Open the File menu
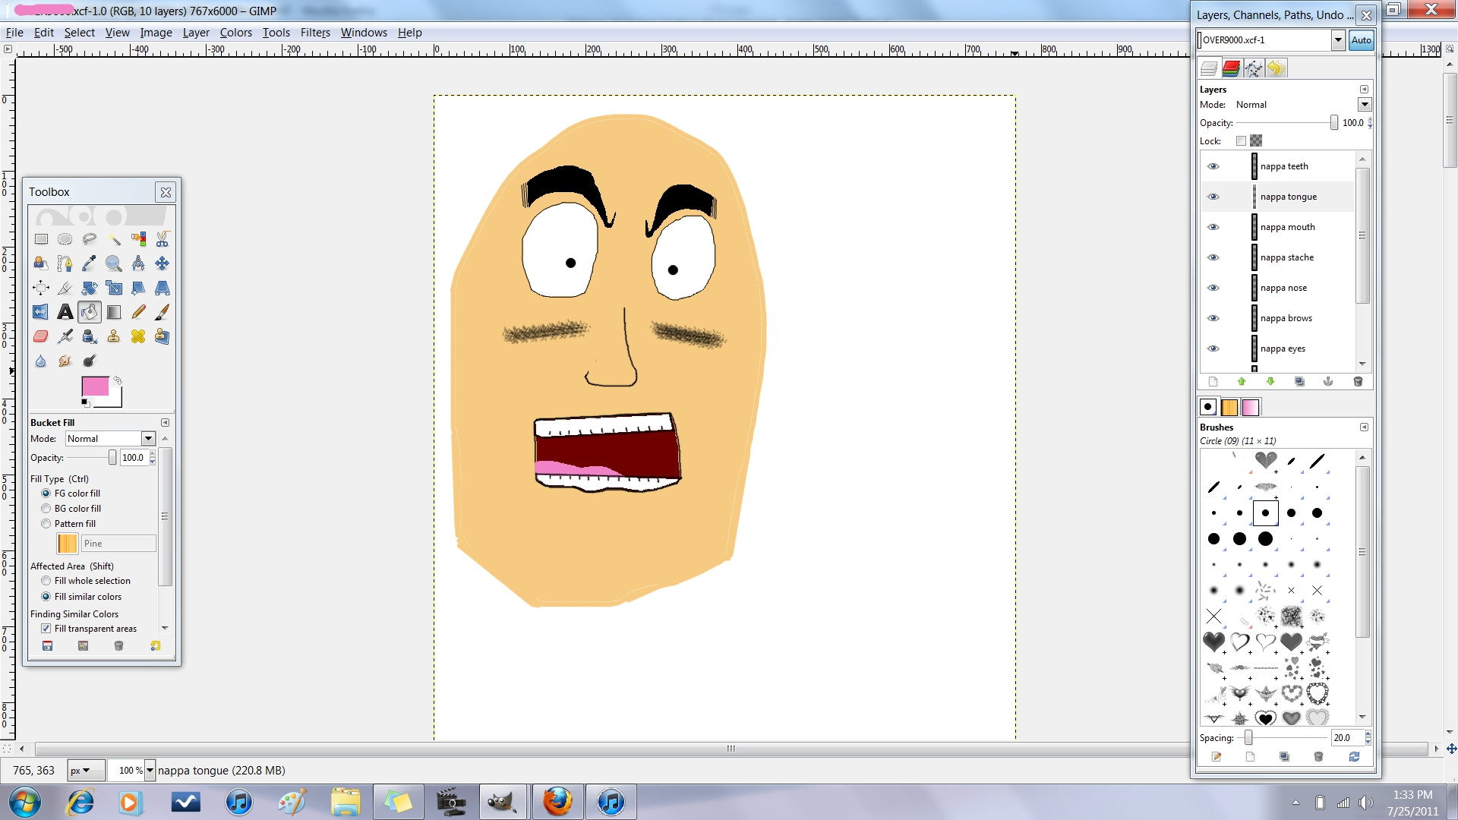1458x820 pixels. 14,33
